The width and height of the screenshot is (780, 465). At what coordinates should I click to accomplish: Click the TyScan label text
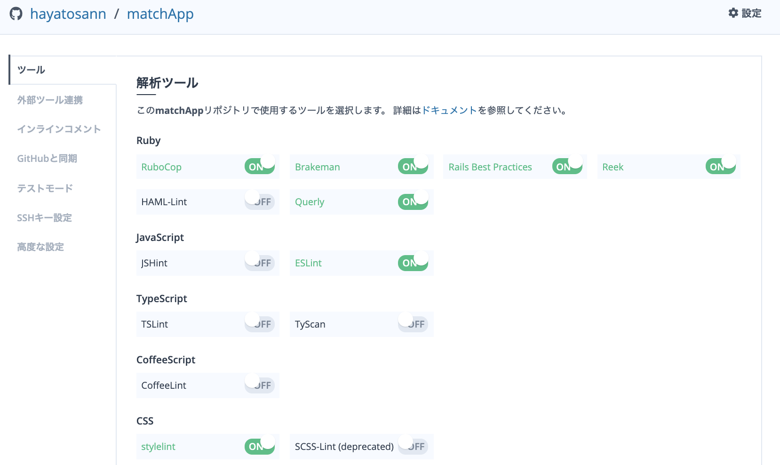(310, 324)
